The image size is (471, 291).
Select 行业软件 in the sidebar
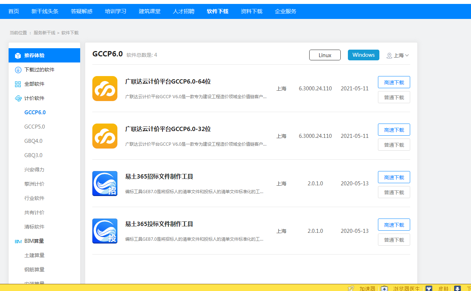pyautogui.click(x=34, y=198)
